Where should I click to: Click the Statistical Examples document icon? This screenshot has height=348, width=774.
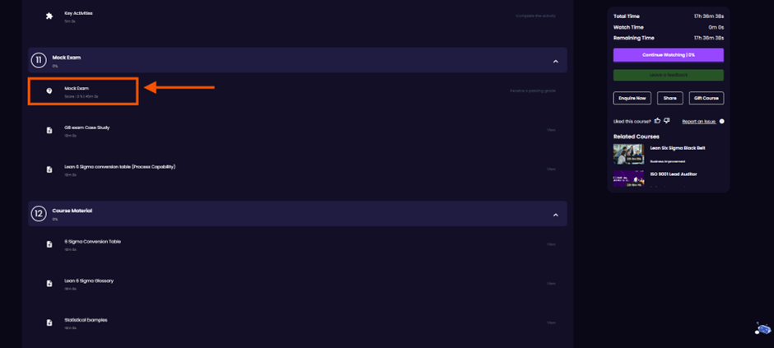click(49, 322)
